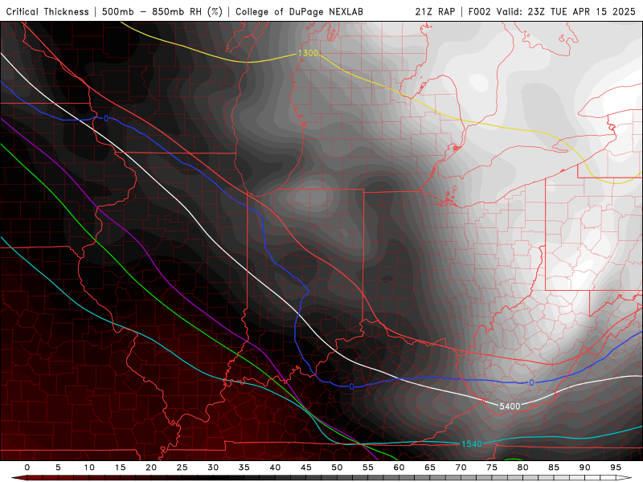The width and height of the screenshot is (643, 482).
Task: Click the yellow '1300' contour label
Action: click(x=308, y=53)
